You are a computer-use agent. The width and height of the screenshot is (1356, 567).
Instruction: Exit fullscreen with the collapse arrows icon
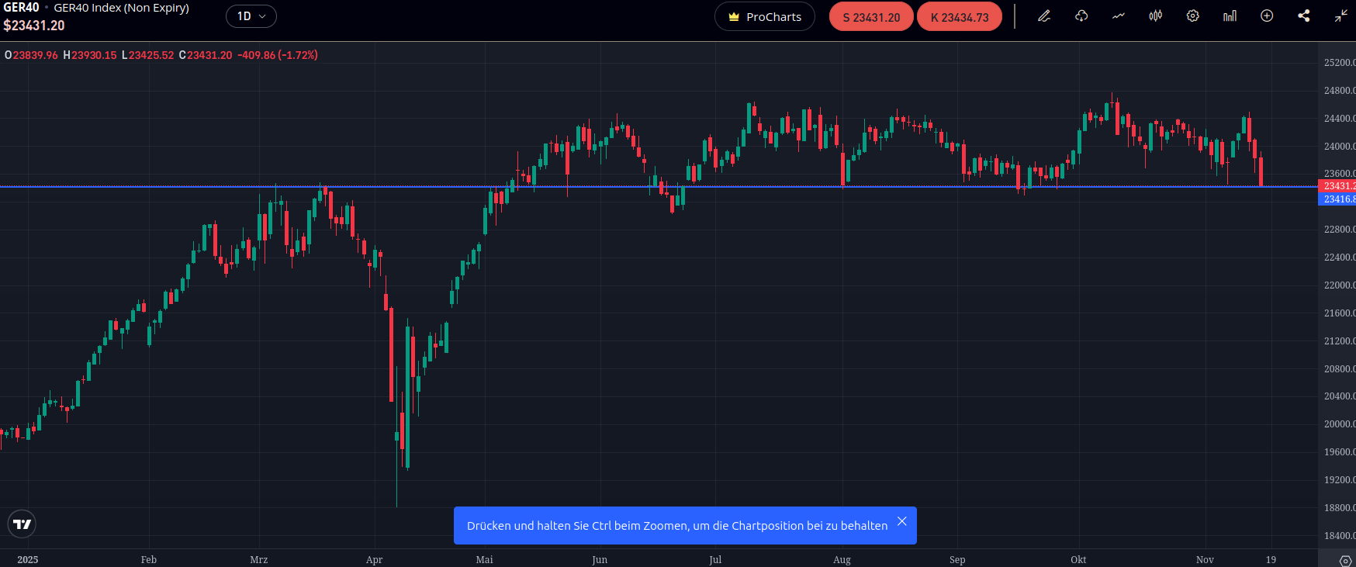coord(1340,16)
